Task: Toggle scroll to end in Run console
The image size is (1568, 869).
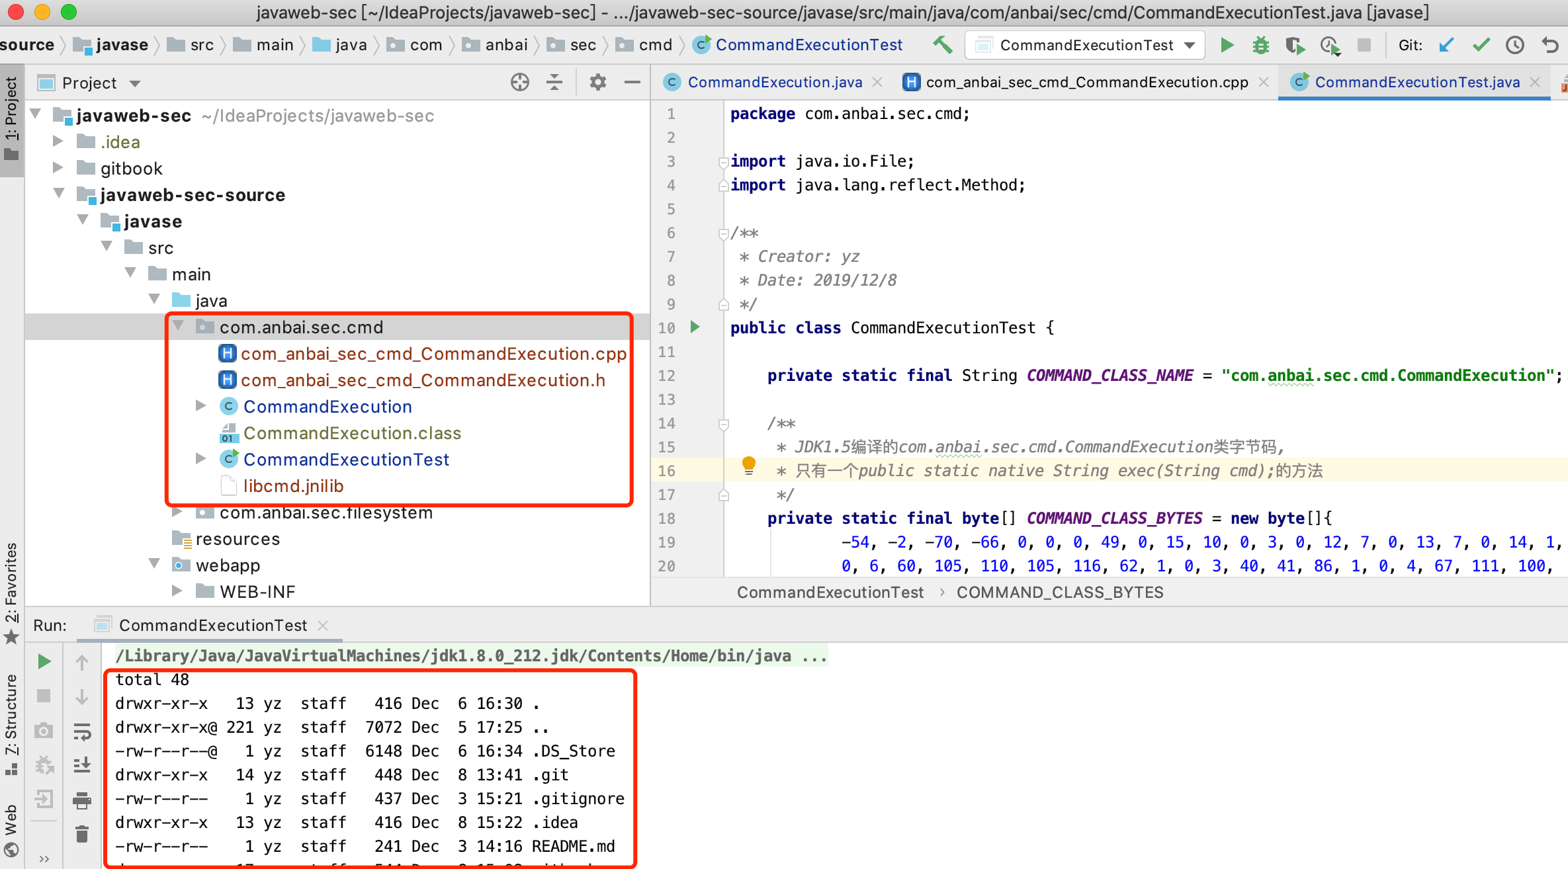Action: pyautogui.click(x=82, y=765)
